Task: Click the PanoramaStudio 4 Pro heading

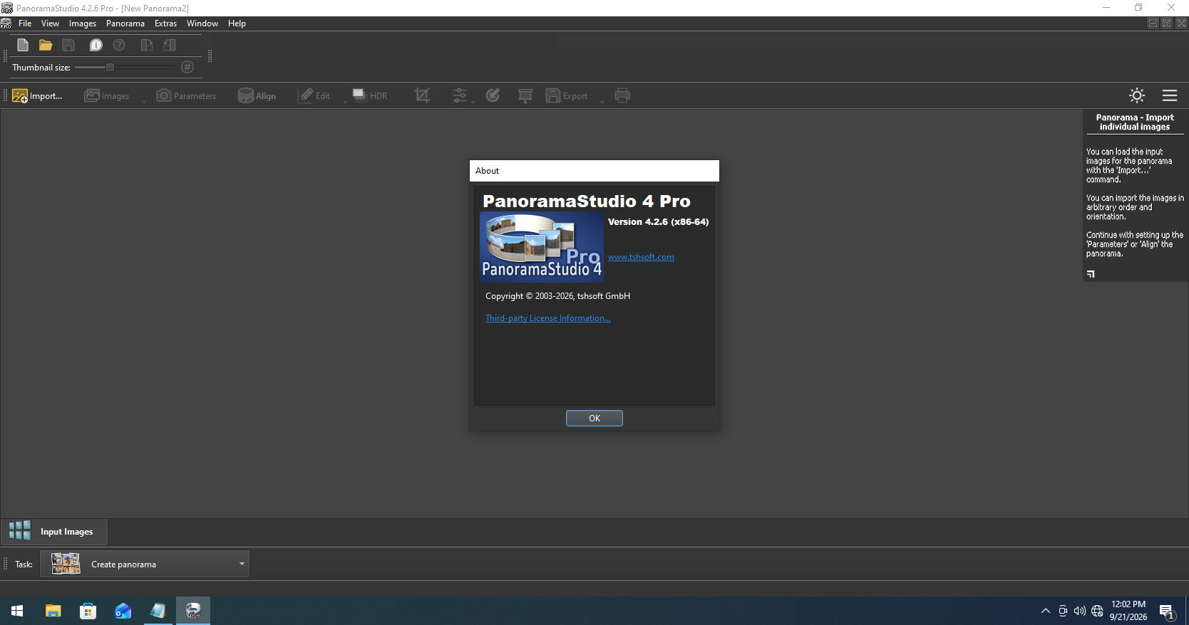Action: [x=587, y=201]
